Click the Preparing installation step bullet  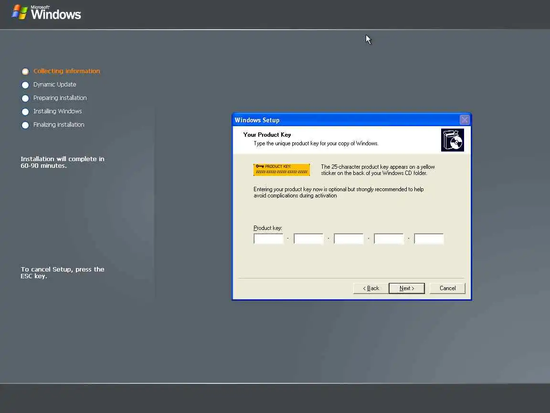click(x=25, y=98)
